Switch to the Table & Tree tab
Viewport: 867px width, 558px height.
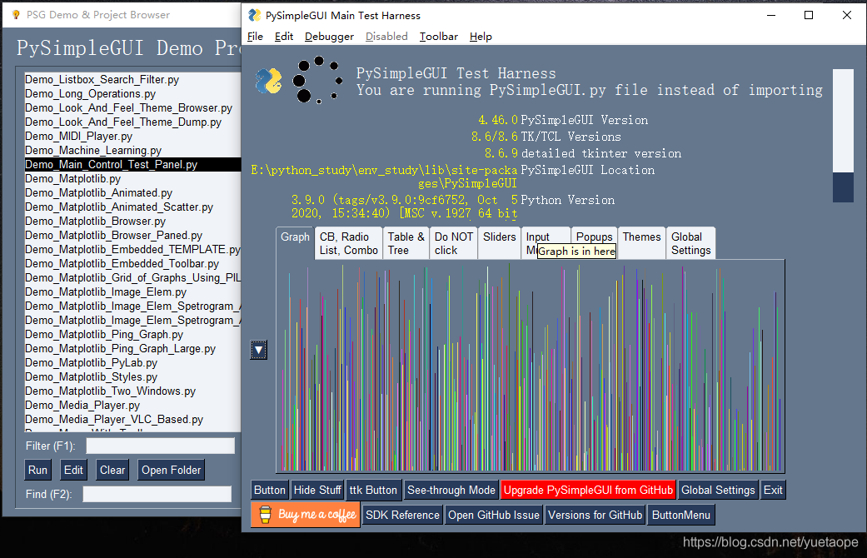point(406,243)
